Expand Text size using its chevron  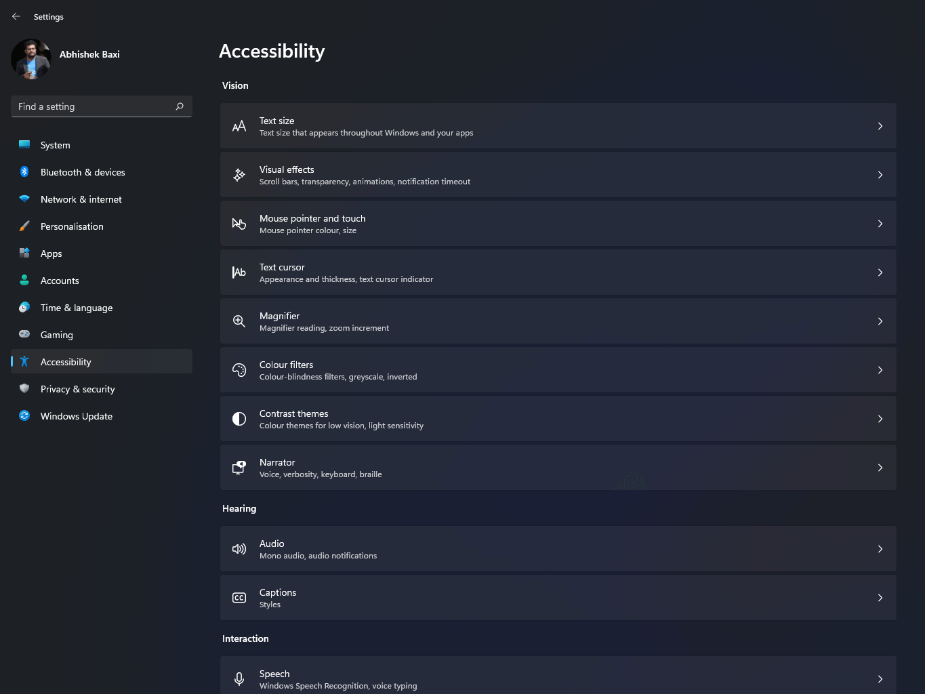tap(880, 126)
